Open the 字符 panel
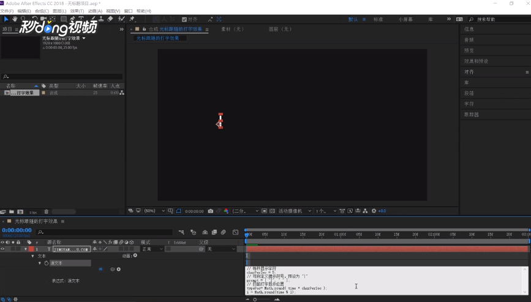Image resolution: width=531 pixels, height=302 pixels. (x=469, y=104)
